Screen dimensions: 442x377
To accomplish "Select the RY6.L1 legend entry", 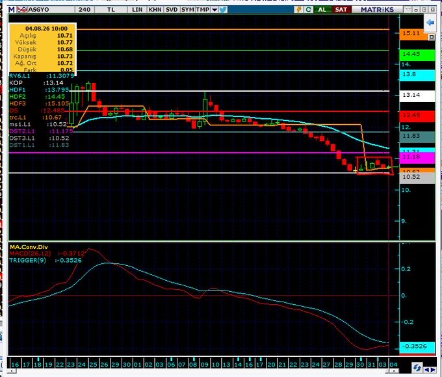I will click(42, 76).
